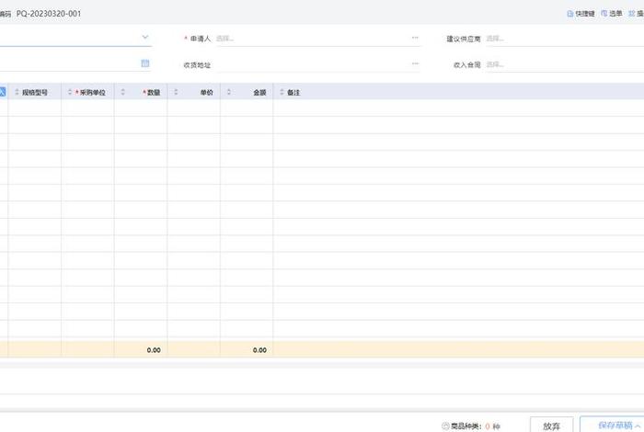Click the ellipsis next to 收货地址 field

click(415, 64)
